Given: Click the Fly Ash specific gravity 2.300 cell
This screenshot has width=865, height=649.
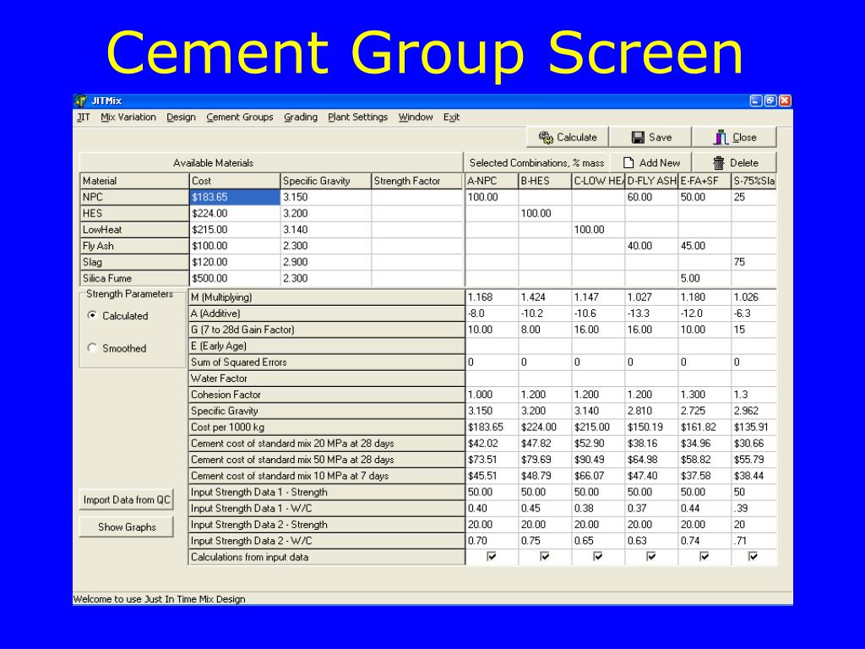Looking at the screenshot, I should [326, 246].
